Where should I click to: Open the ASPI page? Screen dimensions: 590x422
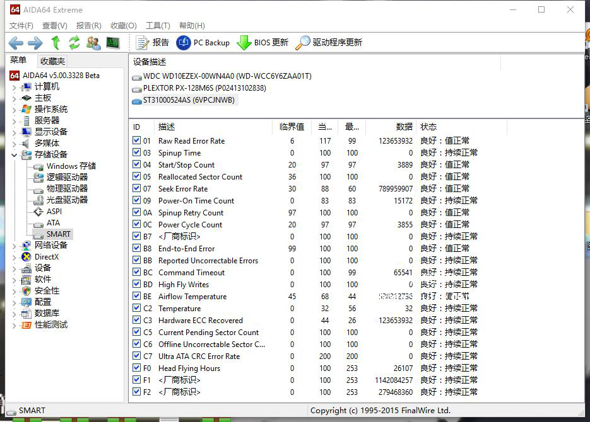tap(48, 212)
